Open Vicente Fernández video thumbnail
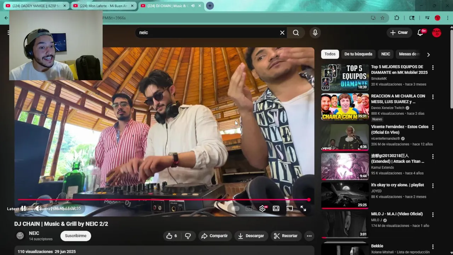The width and height of the screenshot is (453, 255). 345,137
